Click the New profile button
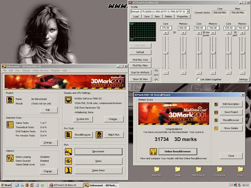 [157, 16]
